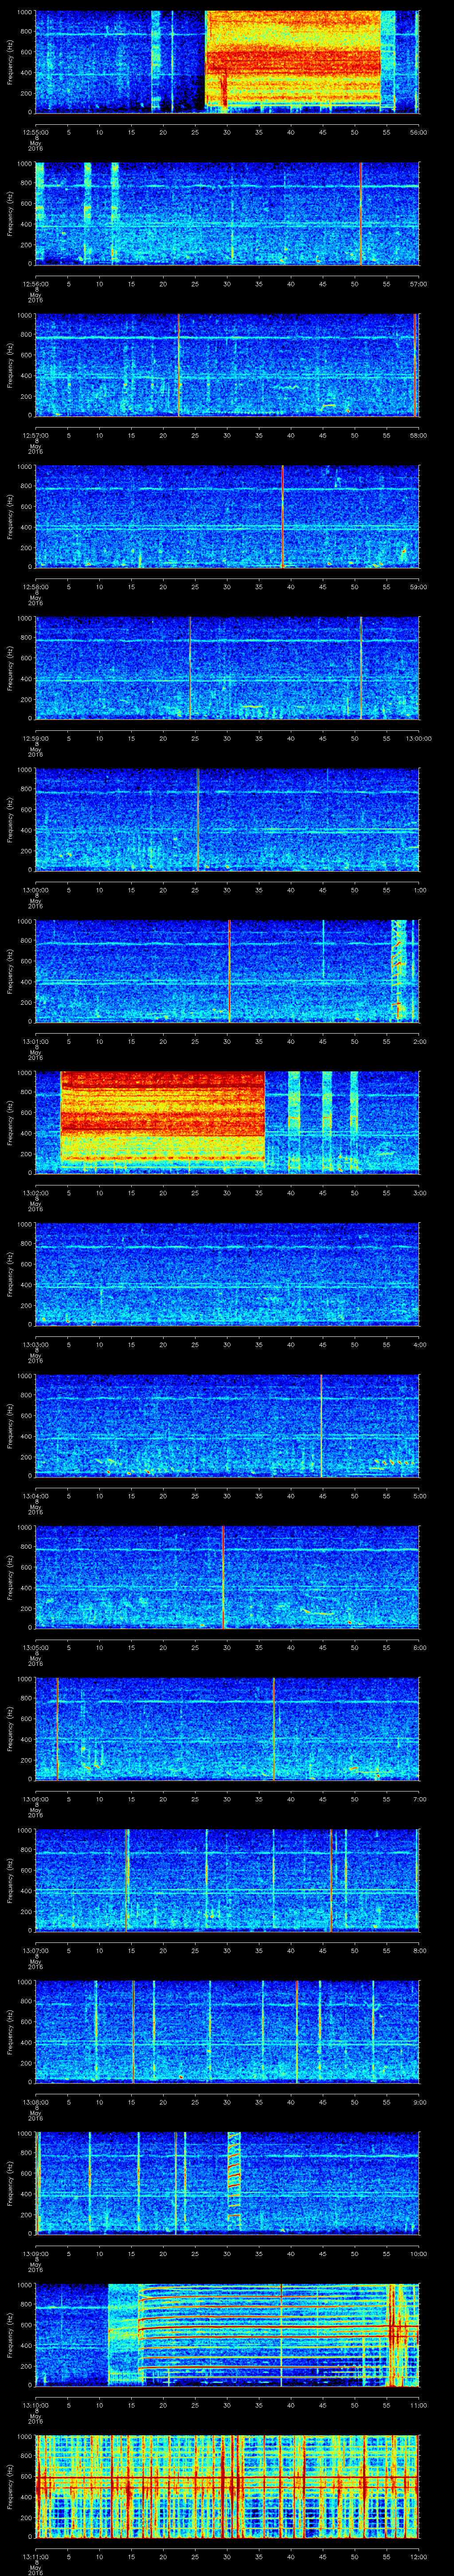This screenshot has width=454, height=2576.
Task: Click the 12:57:00 time axis label
Action: [x=36, y=435]
